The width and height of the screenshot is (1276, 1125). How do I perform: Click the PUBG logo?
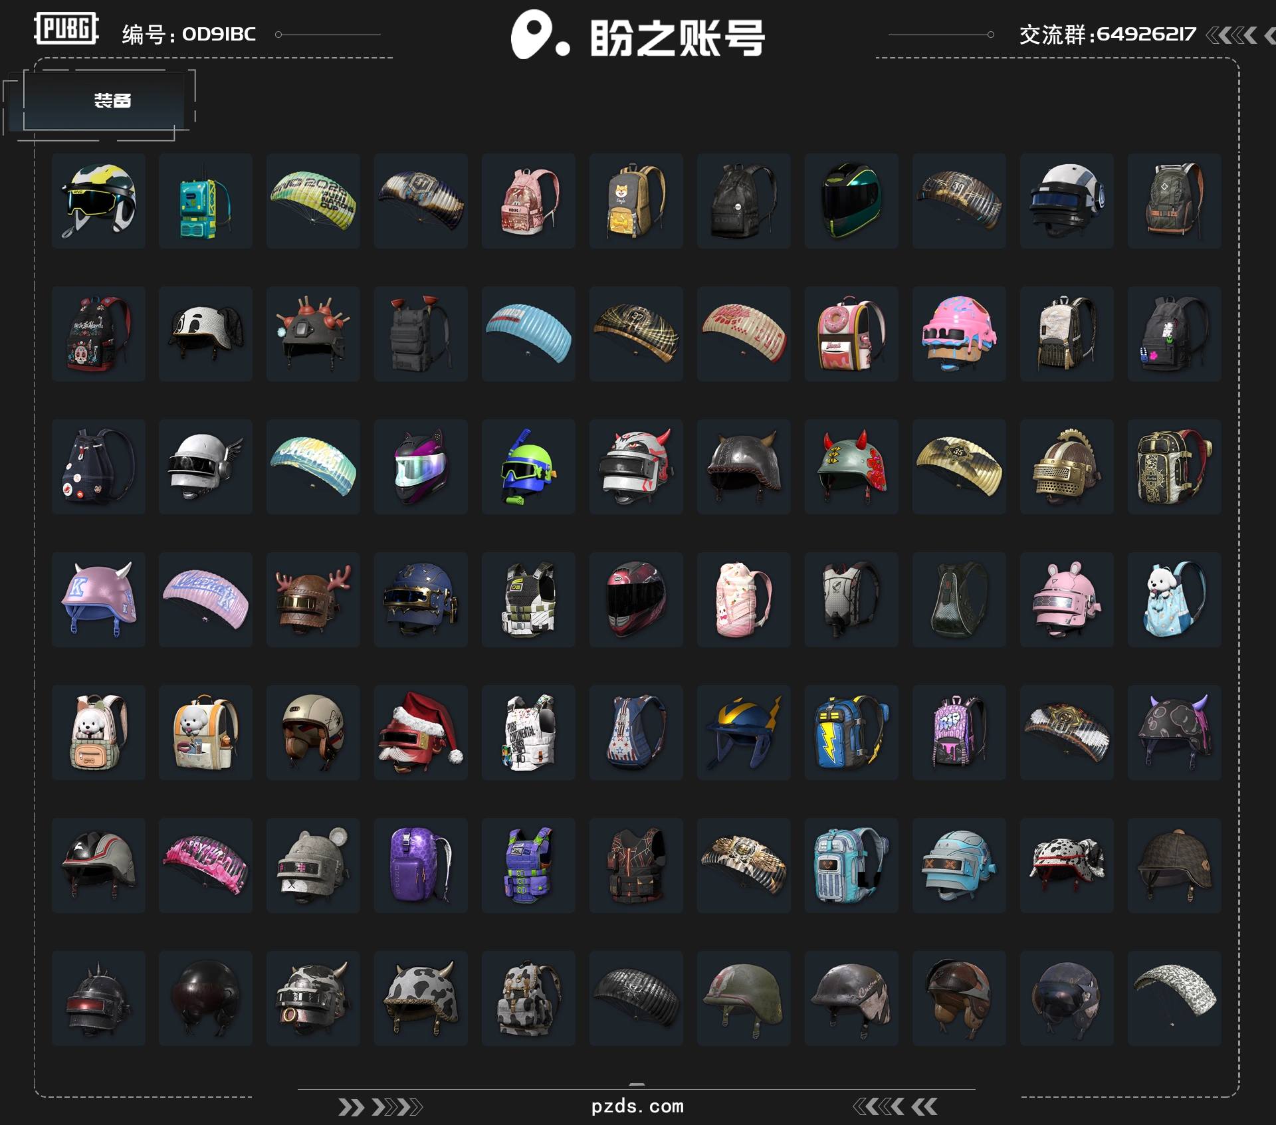pos(66,28)
